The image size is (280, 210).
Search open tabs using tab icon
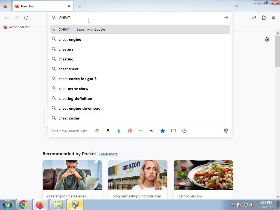pyautogui.click(x=174, y=131)
